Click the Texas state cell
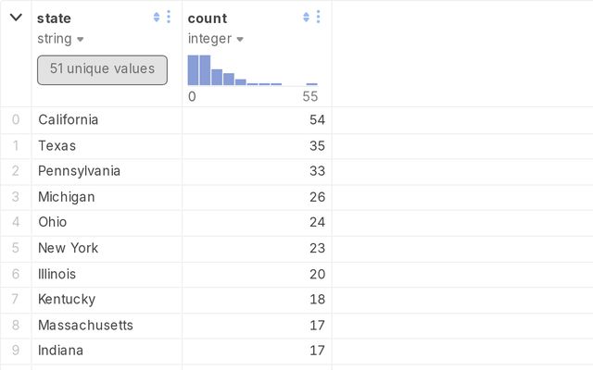593x370 pixels. click(57, 146)
